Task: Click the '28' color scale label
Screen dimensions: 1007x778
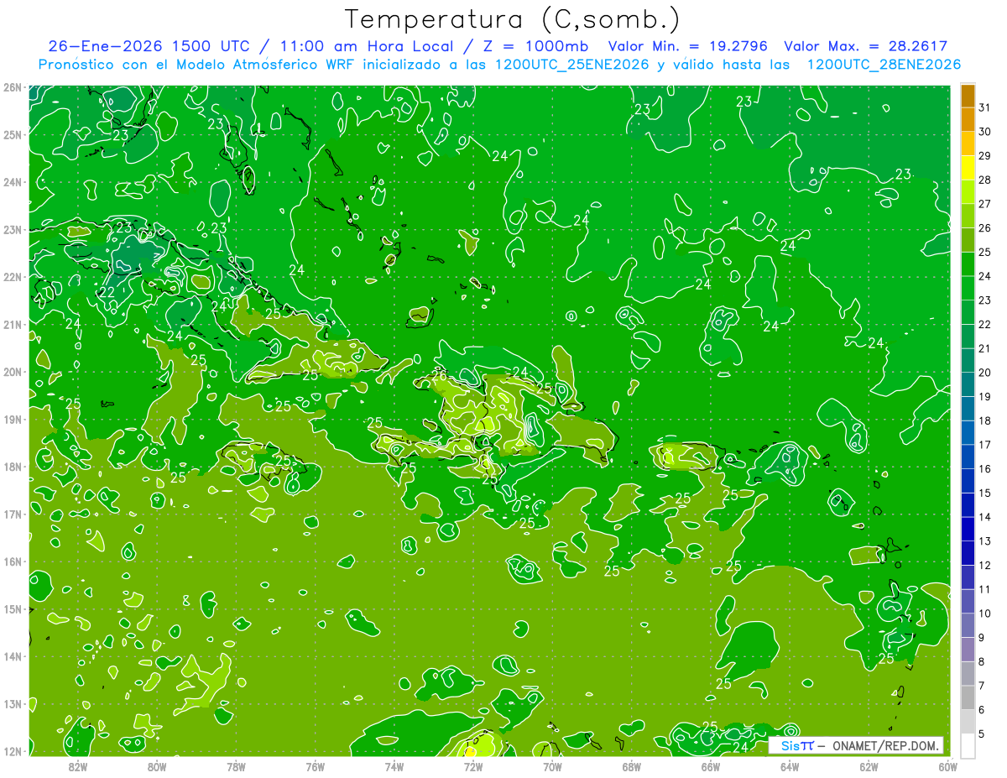Action: 984,180
